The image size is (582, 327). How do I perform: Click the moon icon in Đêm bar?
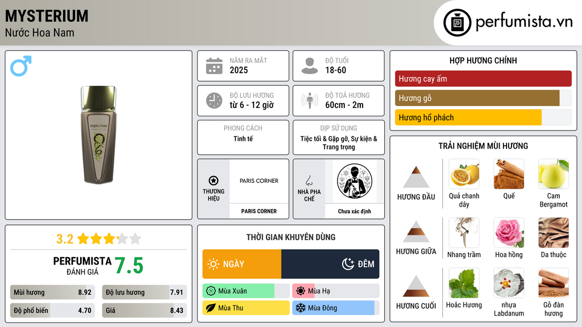point(348,264)
